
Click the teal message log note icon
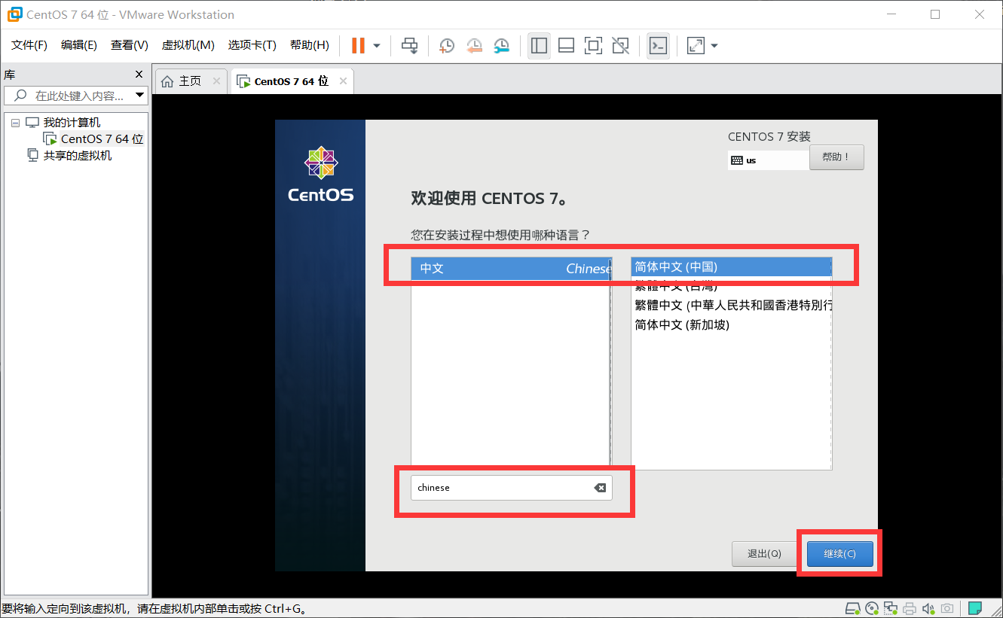975,607
